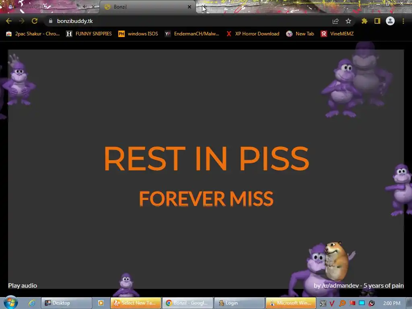This screenshot has height=309, width=412.
Task: Click the blue monitor tray icon
Action: point(362,303)
